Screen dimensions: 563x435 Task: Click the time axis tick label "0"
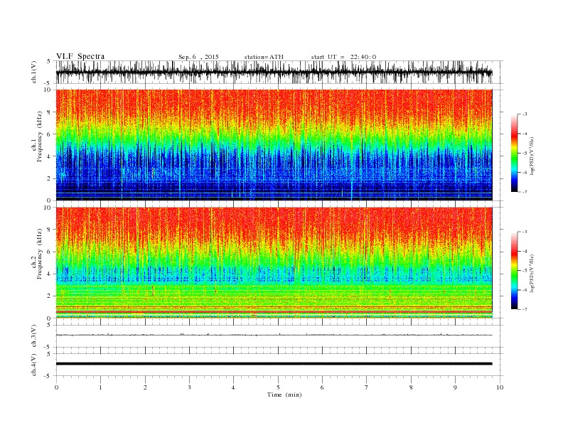[x=56, y=387]
